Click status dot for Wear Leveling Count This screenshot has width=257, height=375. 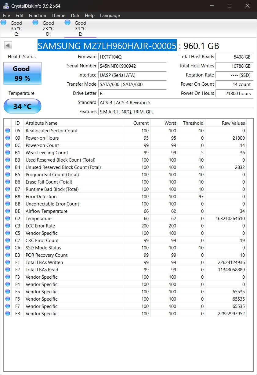(8, 153)
